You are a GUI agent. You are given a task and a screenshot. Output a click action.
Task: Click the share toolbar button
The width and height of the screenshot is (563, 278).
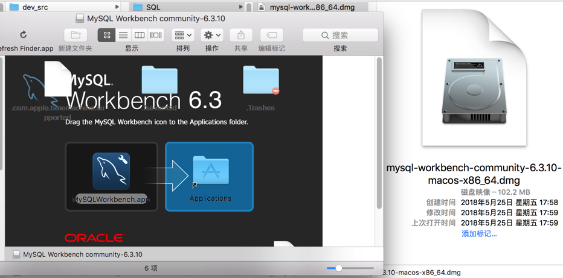coord(241,35)
